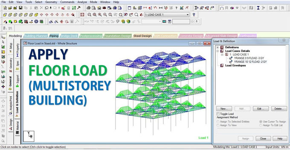Click the Close button in Load & Definition

263,139
